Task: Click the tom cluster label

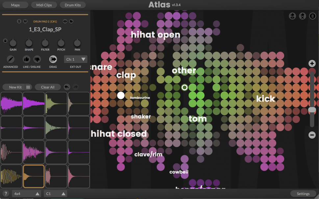Action: [x=198, y=119]
